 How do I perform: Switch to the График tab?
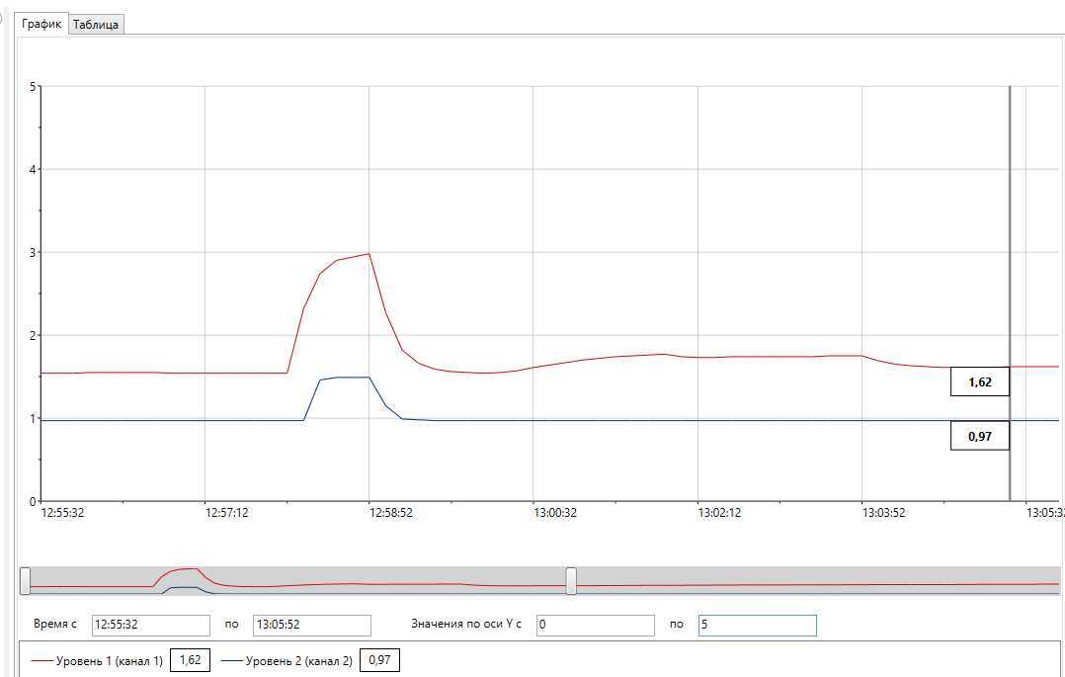tap(41, 24)
